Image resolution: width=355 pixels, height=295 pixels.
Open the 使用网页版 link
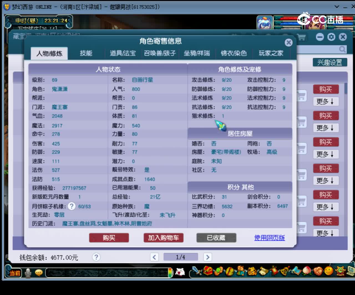270,238
